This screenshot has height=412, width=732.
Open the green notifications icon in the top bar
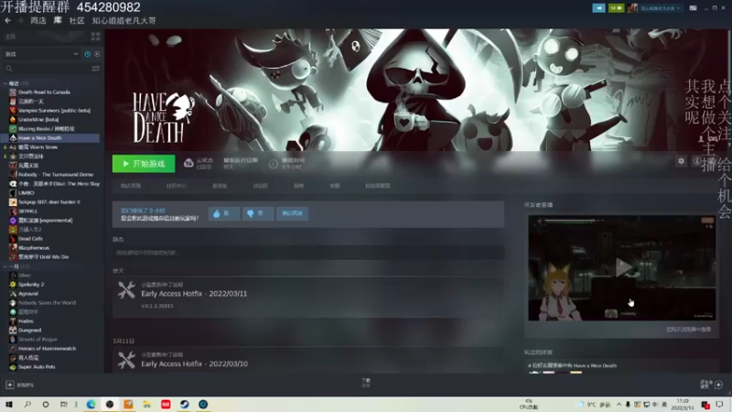(x=616, y=8)
